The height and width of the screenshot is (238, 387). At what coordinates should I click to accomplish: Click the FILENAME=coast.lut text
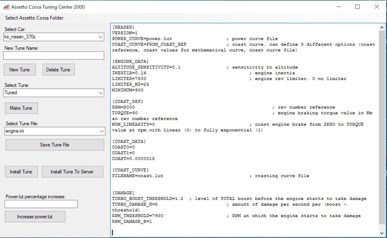pyautogui.click(x=138, y=176)
